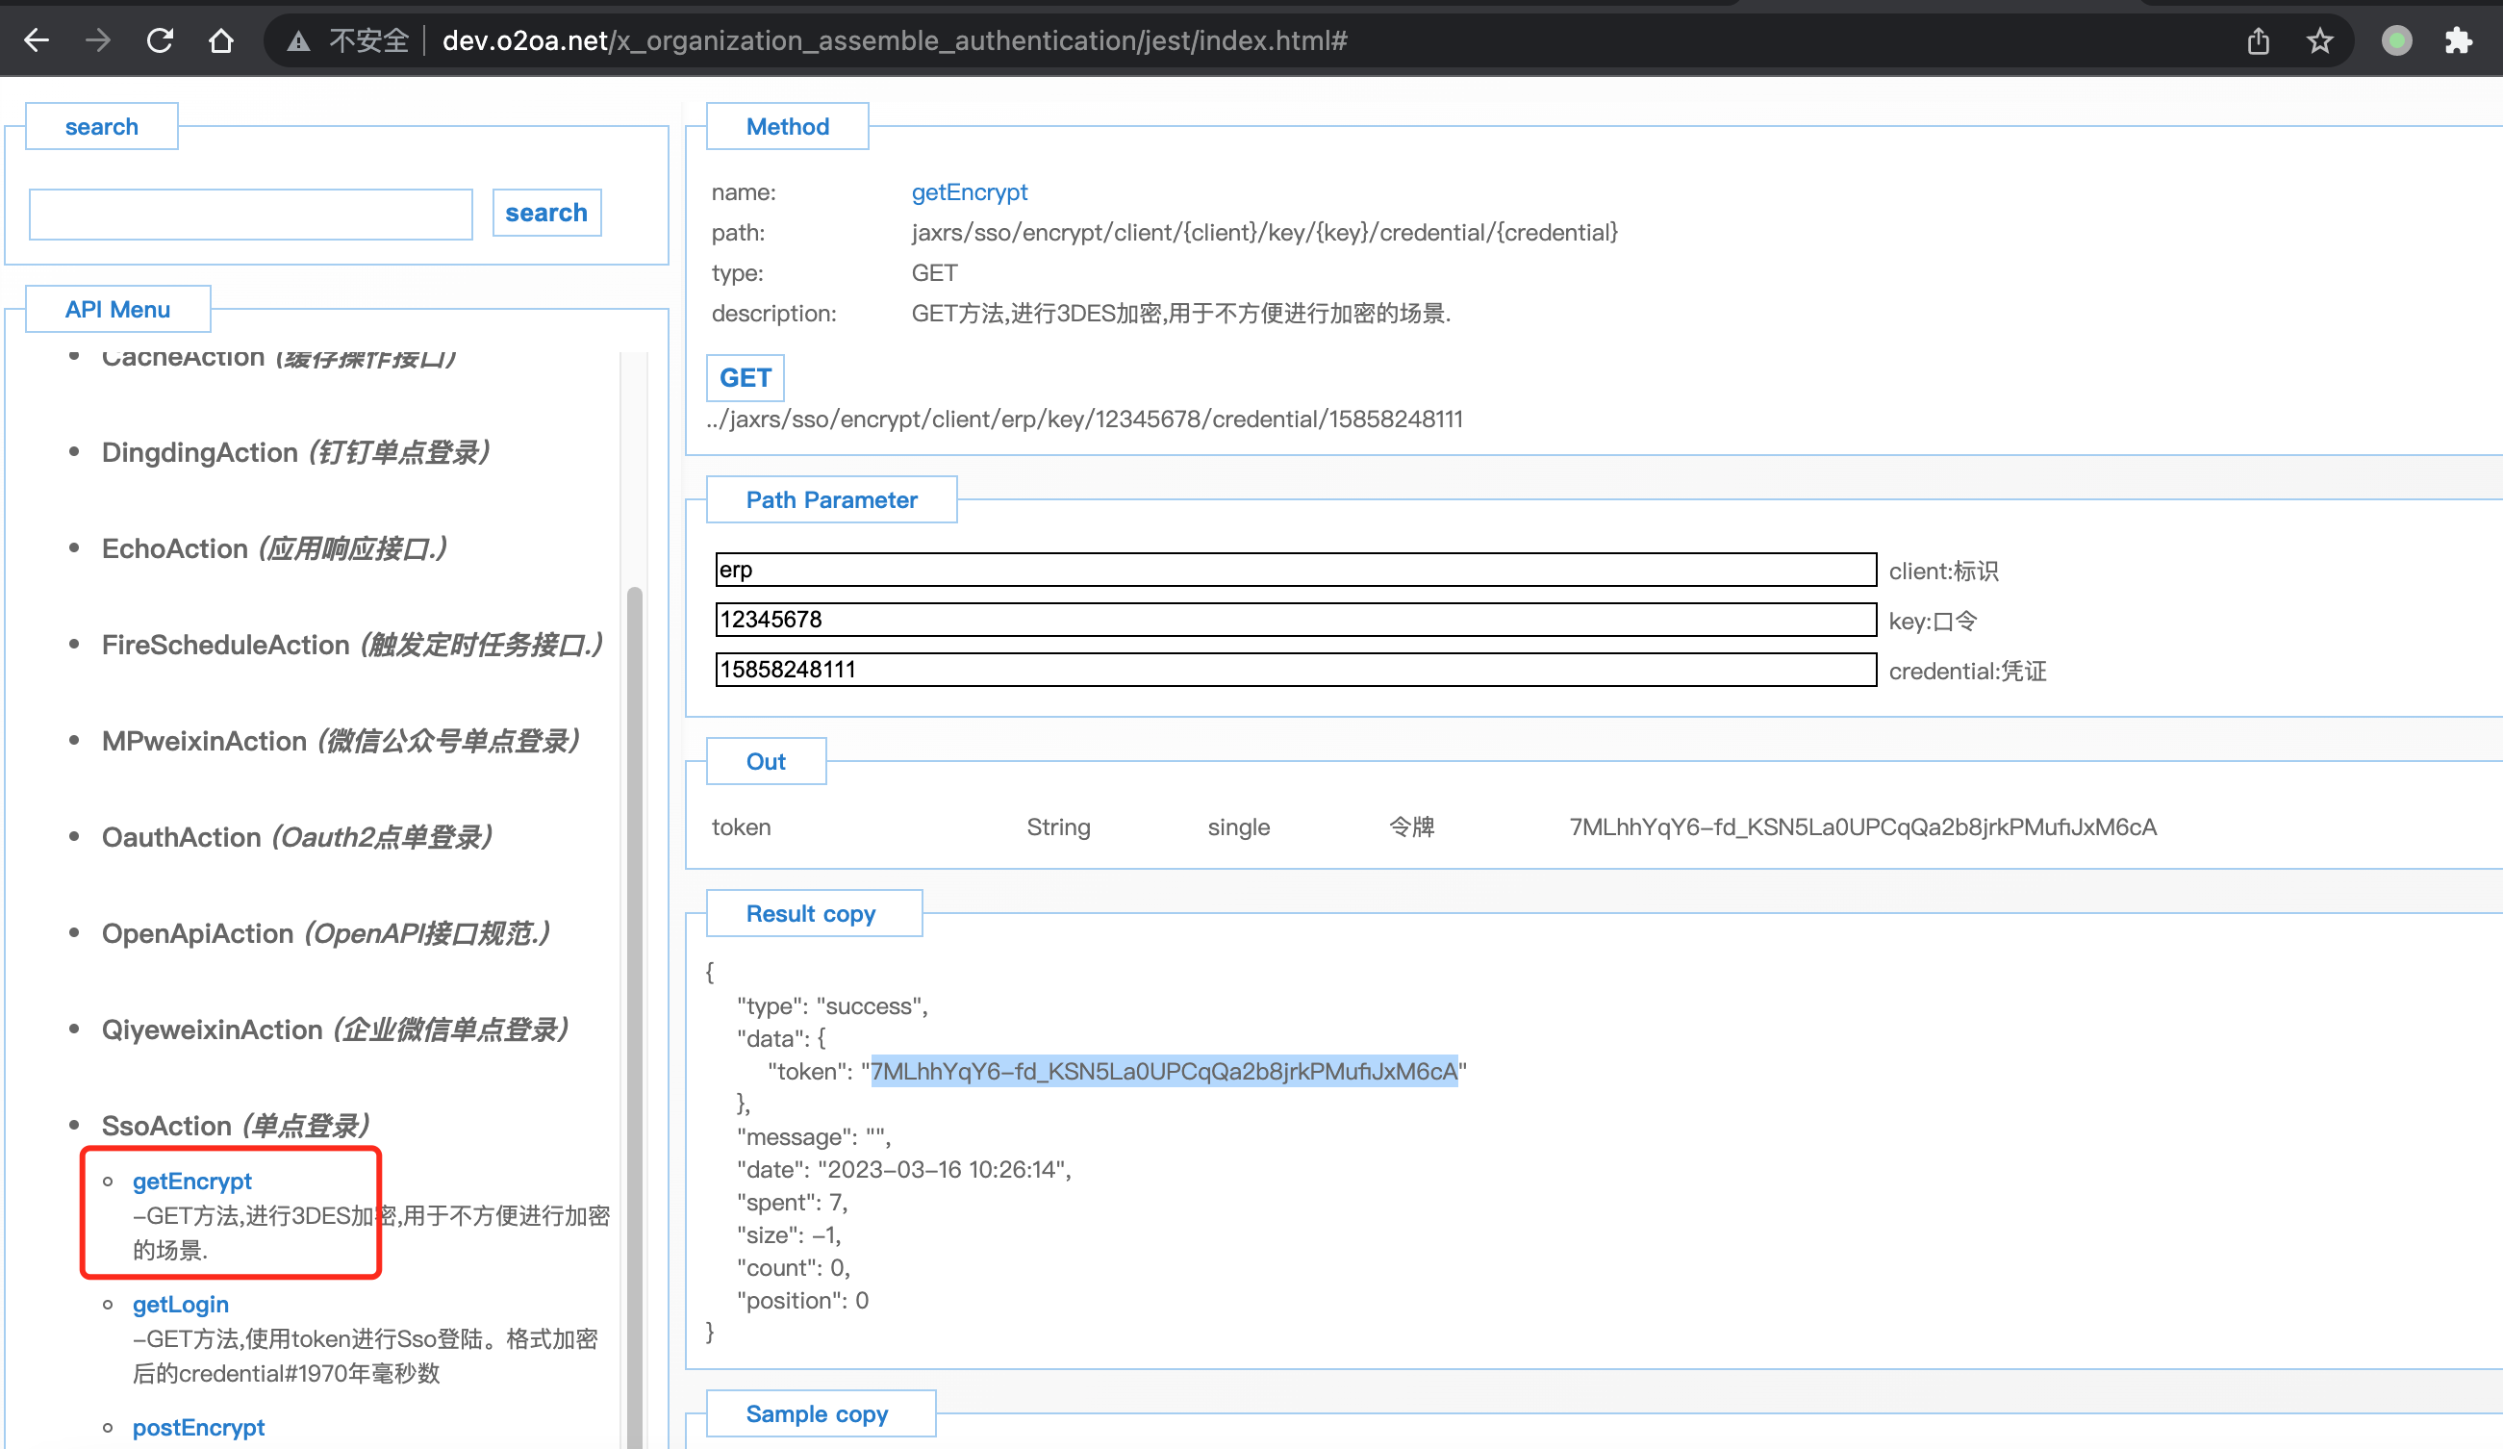Bookmark page with star icon

pyautogui.click(x=2319, y=40)
